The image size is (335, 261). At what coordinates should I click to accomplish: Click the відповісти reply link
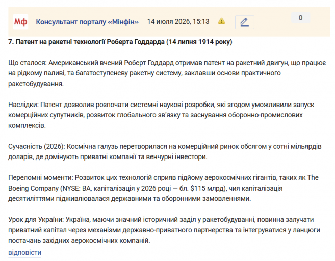[x=25, y=252]
